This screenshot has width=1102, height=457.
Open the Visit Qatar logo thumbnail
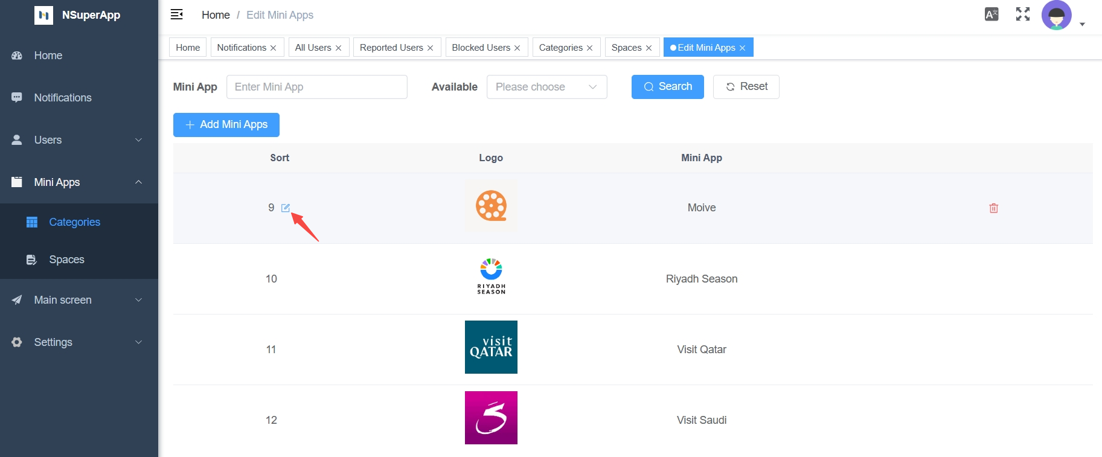491,347
